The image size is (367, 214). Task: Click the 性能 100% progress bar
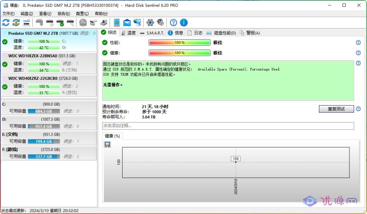[180, 43]
